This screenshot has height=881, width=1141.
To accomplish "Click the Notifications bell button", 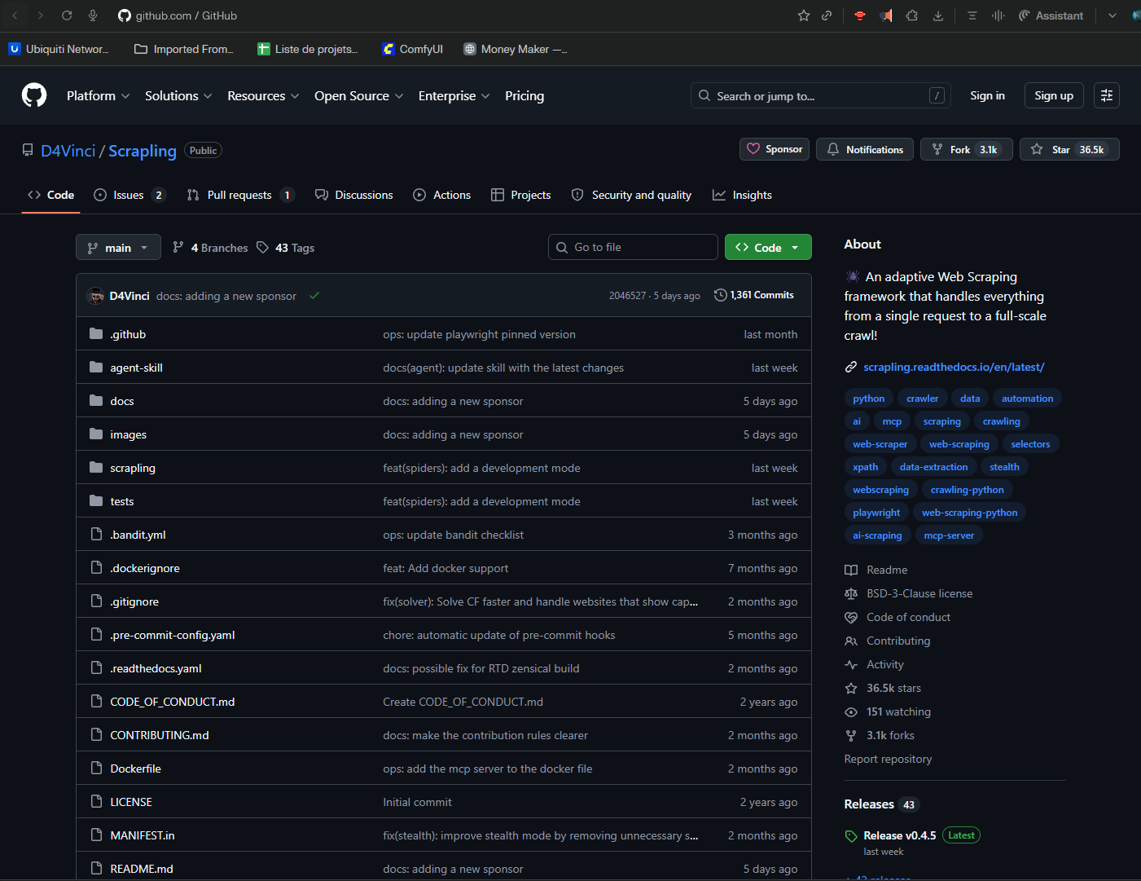I will click(x=864, y=149).
